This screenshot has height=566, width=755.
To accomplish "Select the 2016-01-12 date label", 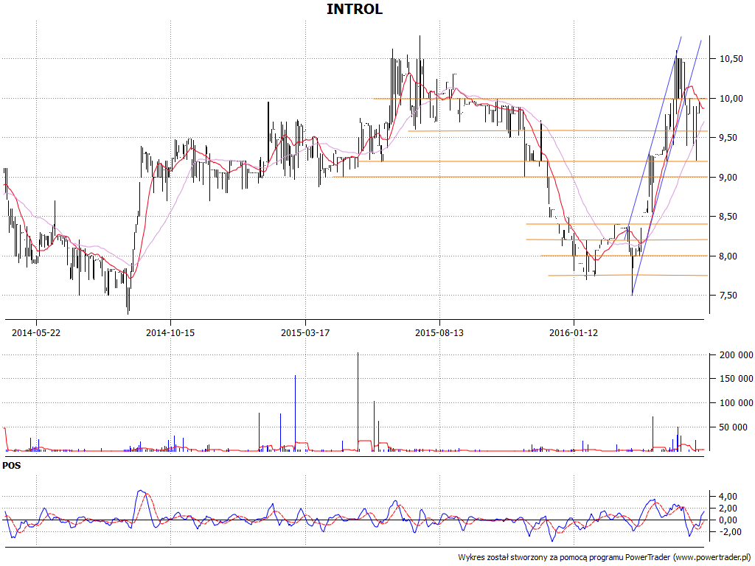I will tap(574, 332).
